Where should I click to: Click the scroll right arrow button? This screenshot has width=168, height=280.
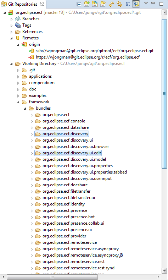tap(158, 277)
